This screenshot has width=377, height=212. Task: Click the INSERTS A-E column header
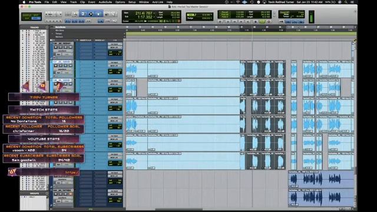pyautogui.click(x=85, y=40)
